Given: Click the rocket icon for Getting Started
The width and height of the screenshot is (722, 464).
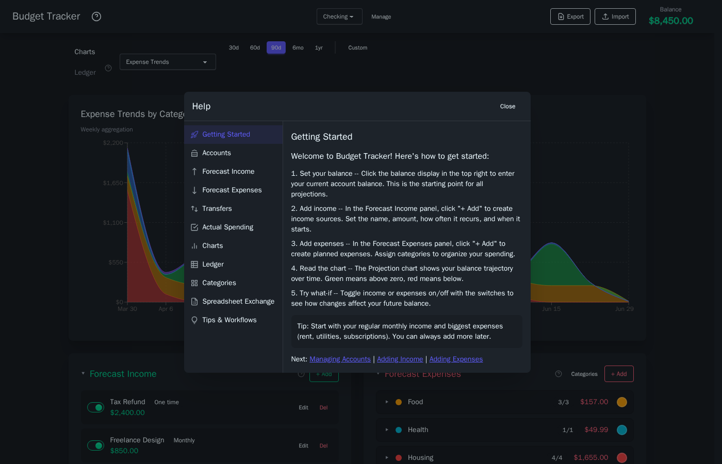Looking at the screenshot, I should coord(194,135).
